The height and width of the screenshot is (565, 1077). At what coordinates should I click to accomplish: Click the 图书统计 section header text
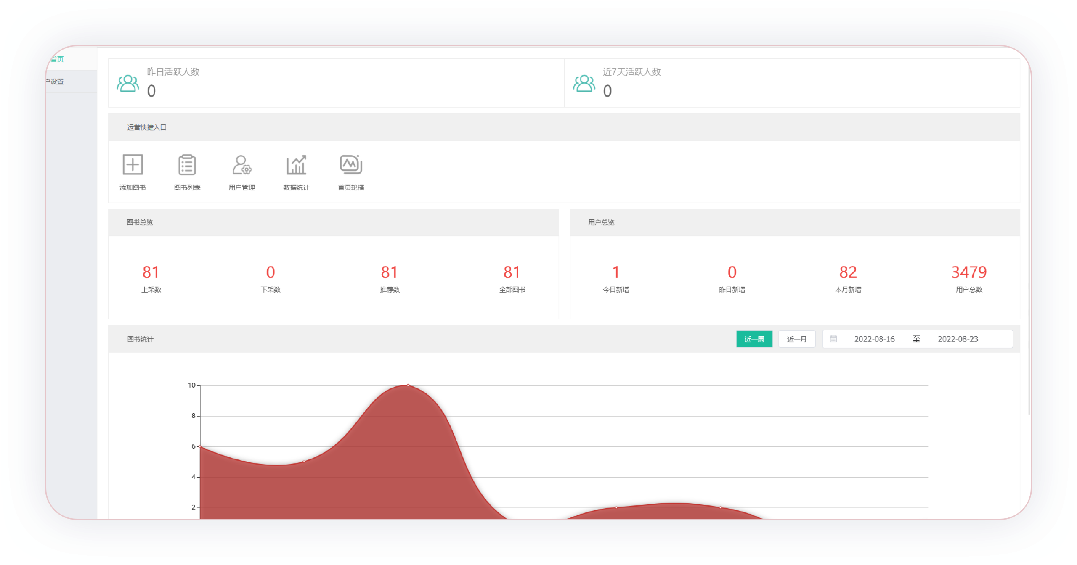[140, 339]
